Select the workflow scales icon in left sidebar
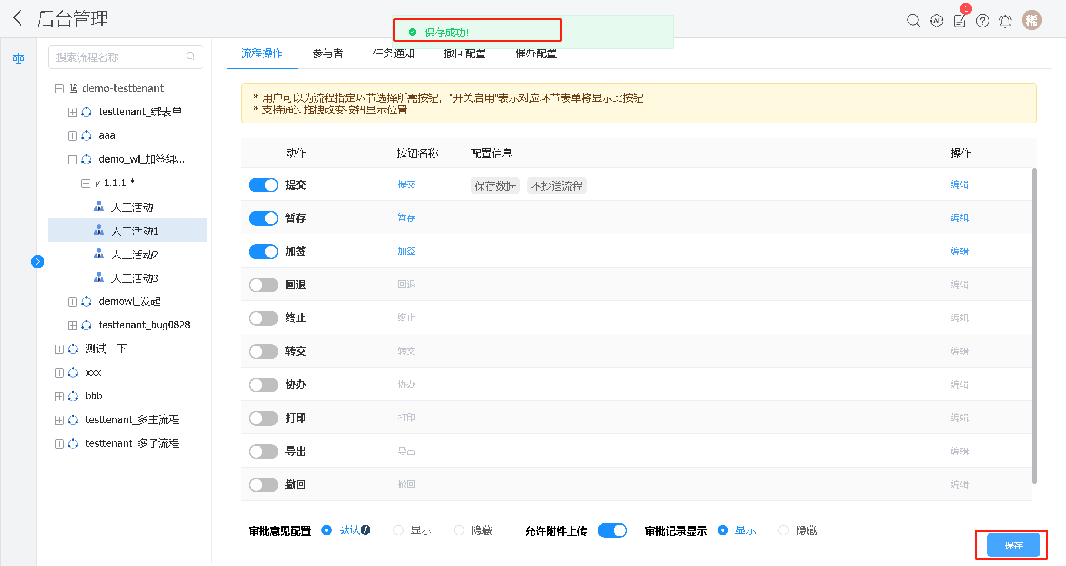Viewport: 1066px width, 566px height. (x=19, y=59)
